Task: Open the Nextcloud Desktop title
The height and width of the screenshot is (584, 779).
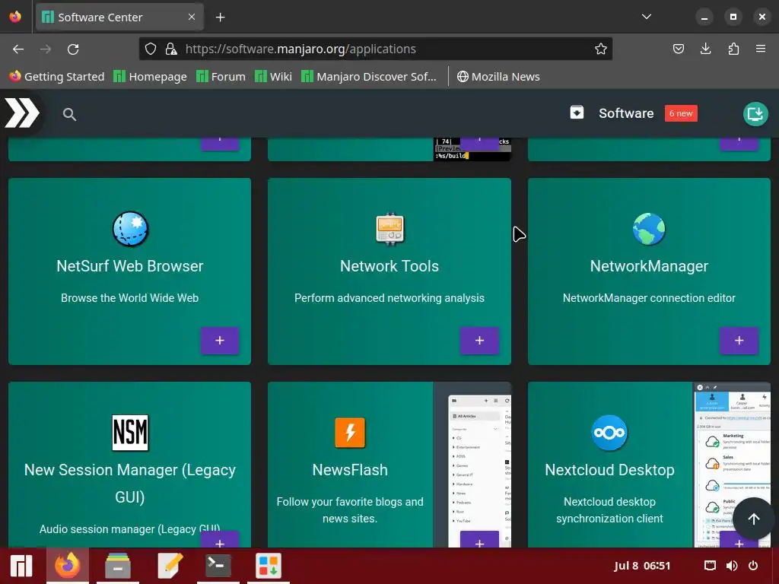Action: tap(609, 470)
